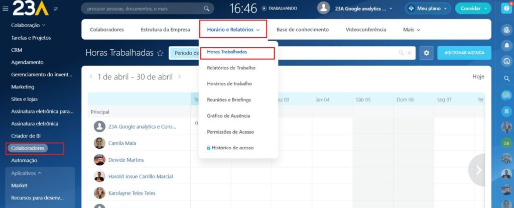Open the green SB contact avatar
514x208 pixels.
pyautogui.click(x=506, y=143)
